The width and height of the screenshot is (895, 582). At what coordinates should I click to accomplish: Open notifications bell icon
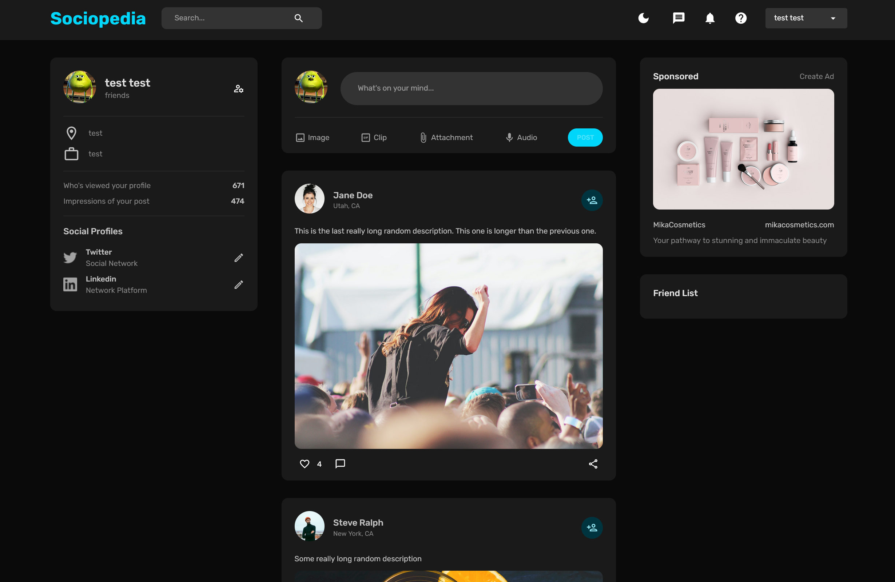coord(709,18)
